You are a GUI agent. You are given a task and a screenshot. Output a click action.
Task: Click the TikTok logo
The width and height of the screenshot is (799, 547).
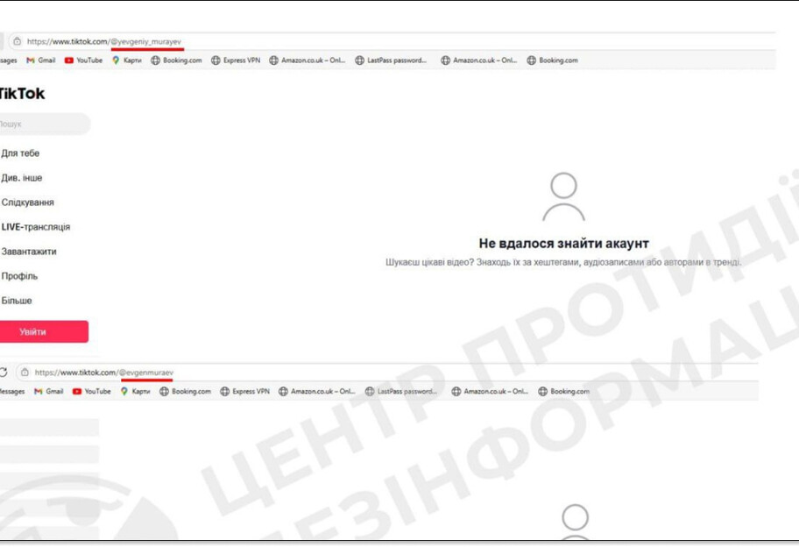(x=23, y=94)
